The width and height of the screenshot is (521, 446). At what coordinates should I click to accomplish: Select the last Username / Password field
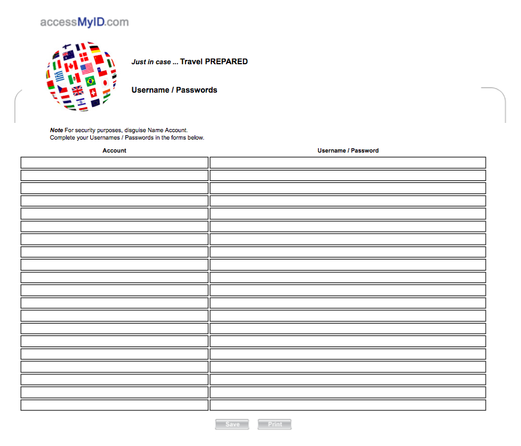[348, 405]
